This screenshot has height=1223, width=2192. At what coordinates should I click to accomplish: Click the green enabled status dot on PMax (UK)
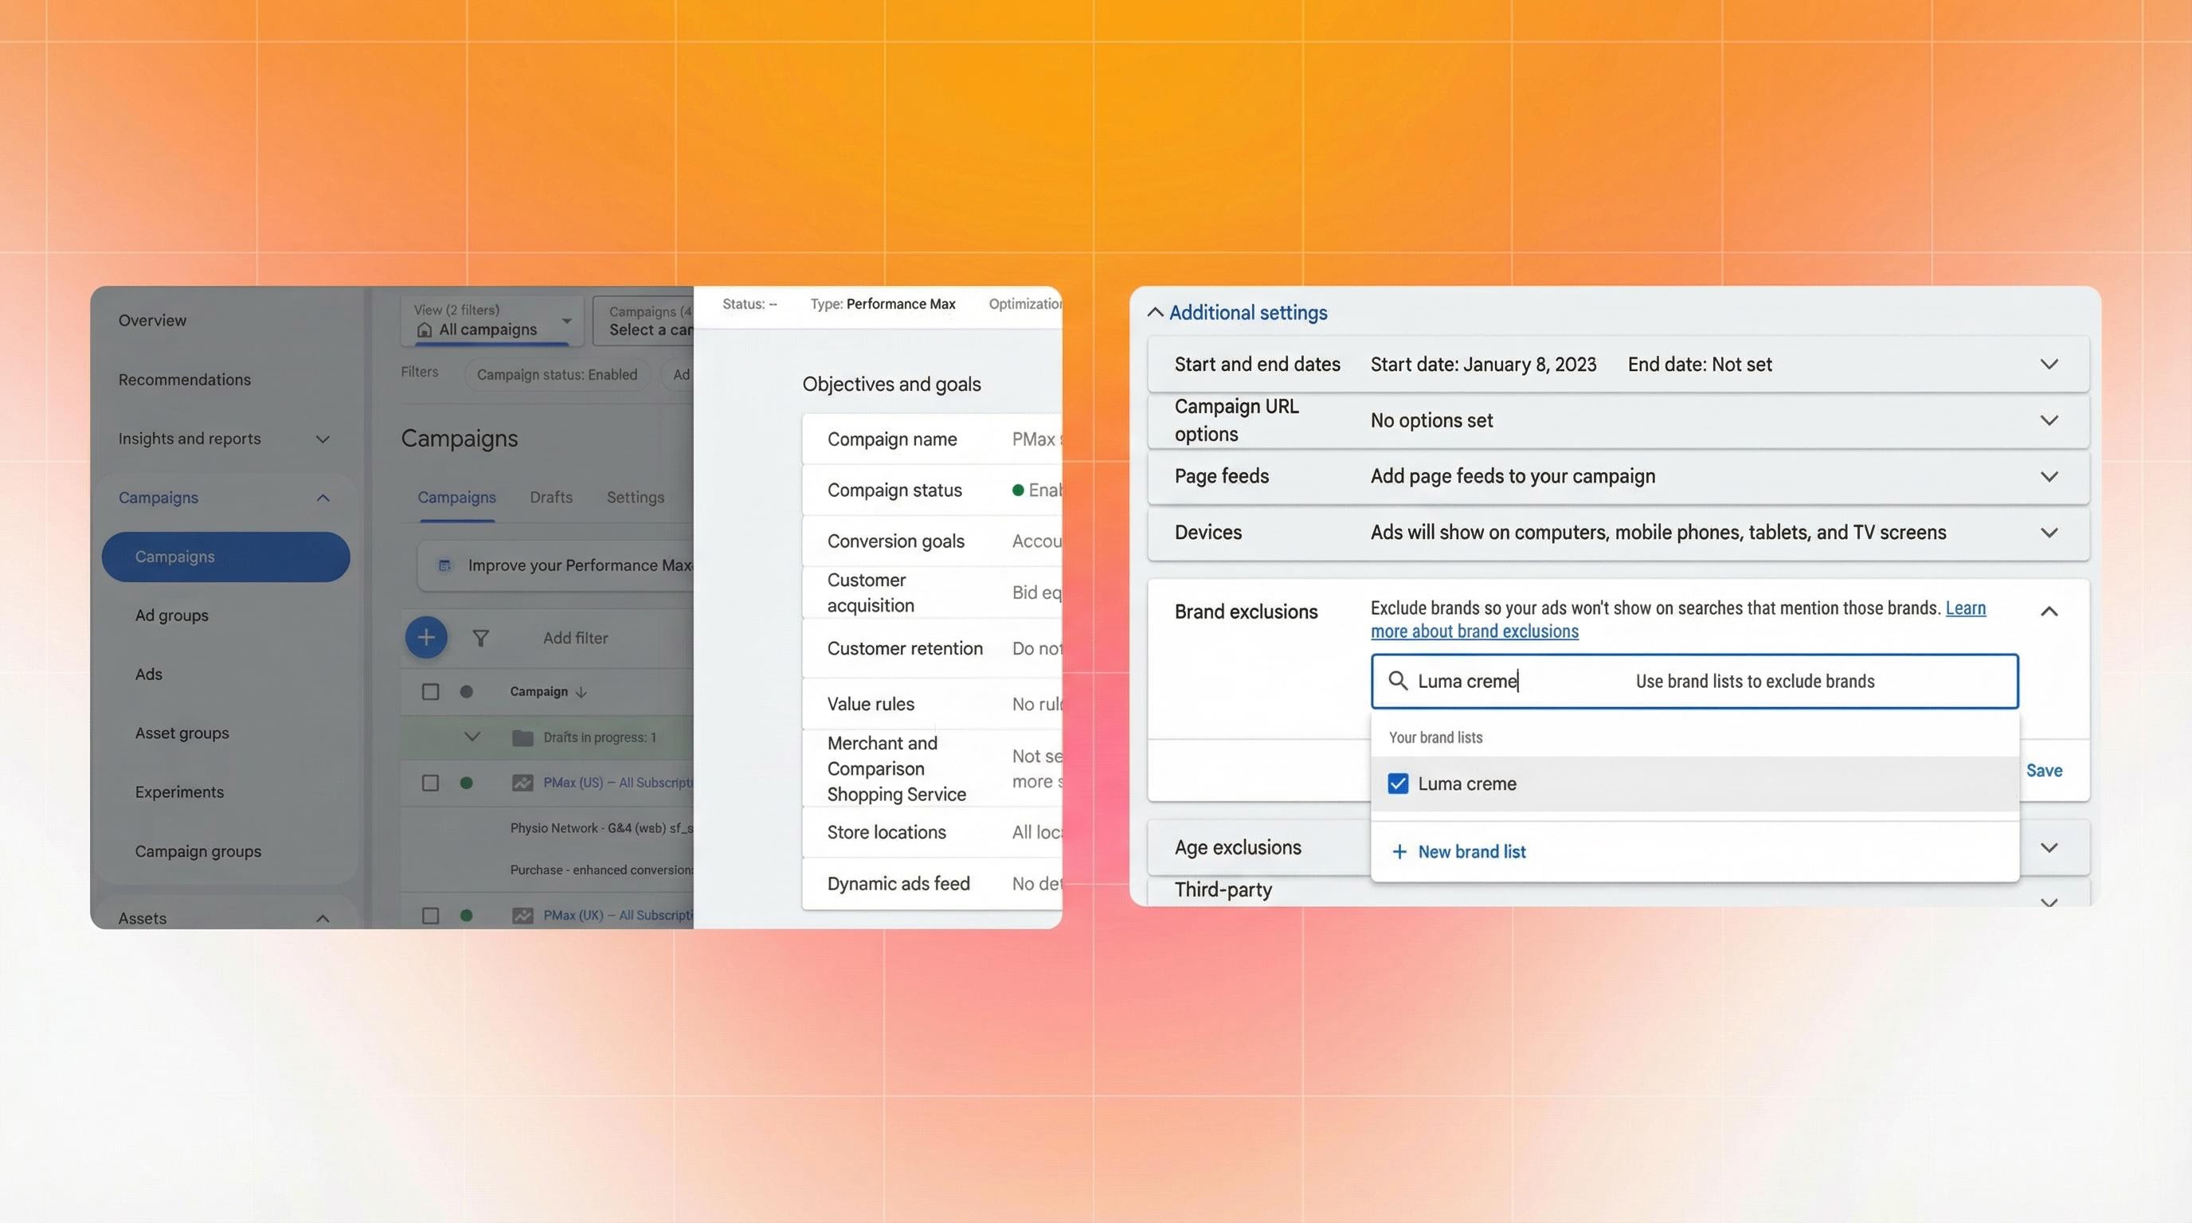coord(466,915)
